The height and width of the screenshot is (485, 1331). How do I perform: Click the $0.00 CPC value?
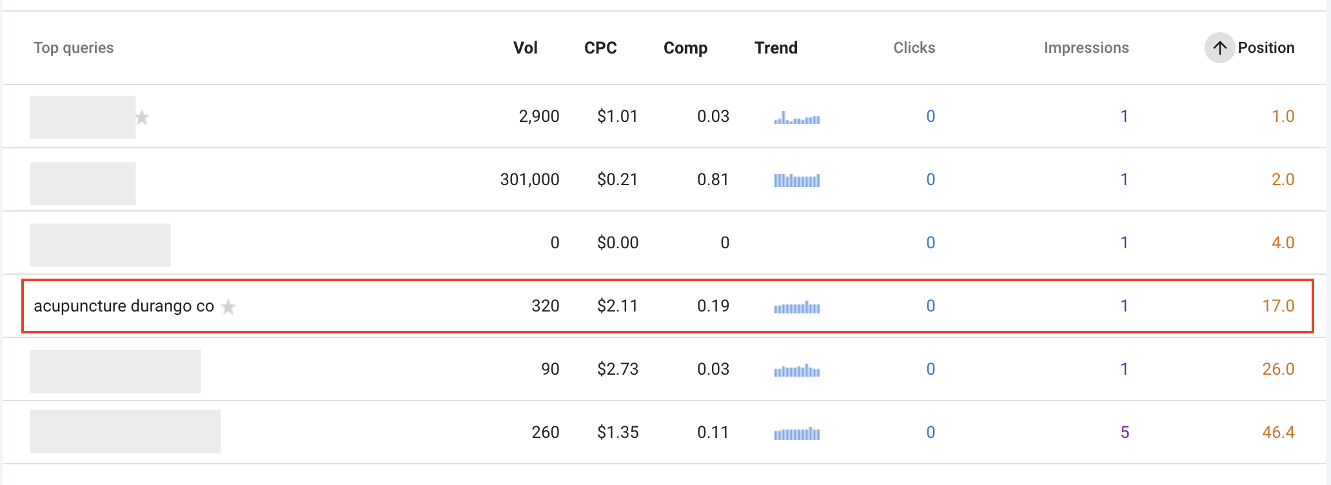[617, 243]
